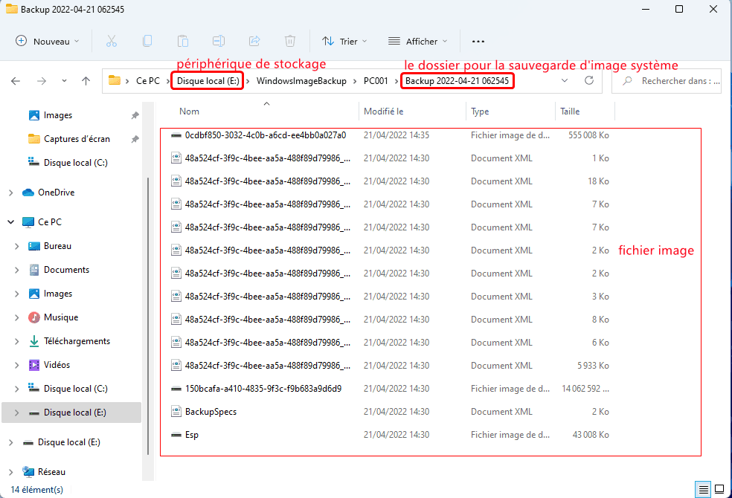Viewport: 732px width, 498px height.
Task: Click the Esp disk image file icon
Action: pyautogui.click(x=176, y=435)
